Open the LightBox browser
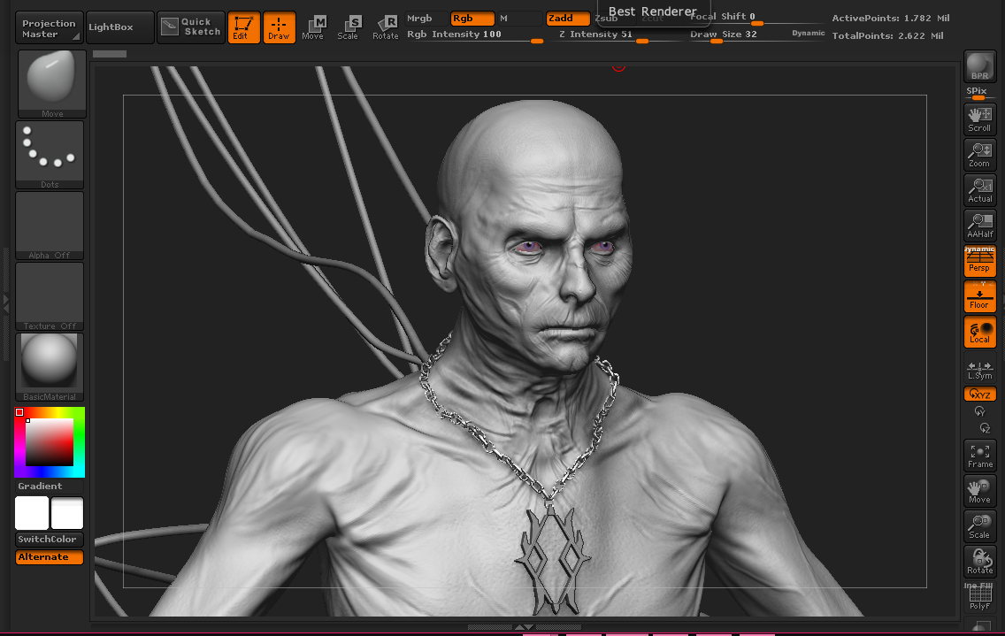This screenshot has height=636, width=1005. coord(119,27)
